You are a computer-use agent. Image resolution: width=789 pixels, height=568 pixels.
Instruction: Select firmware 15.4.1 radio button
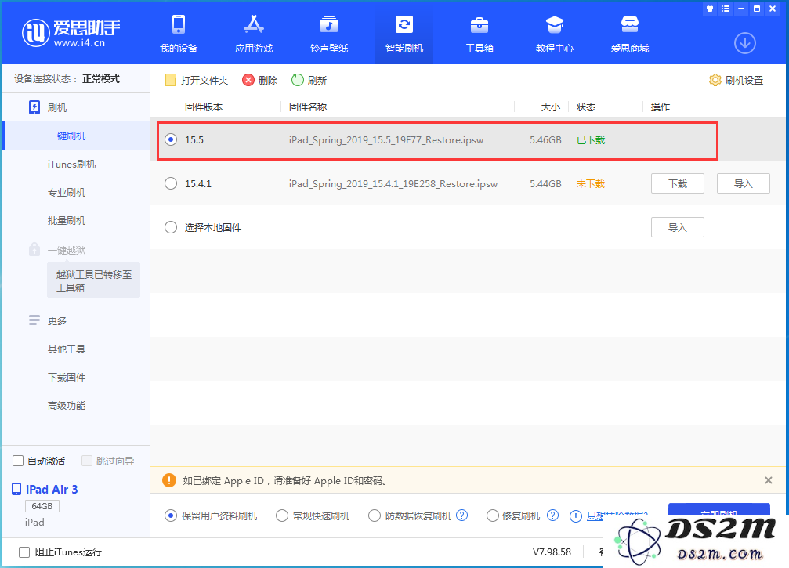171,183
